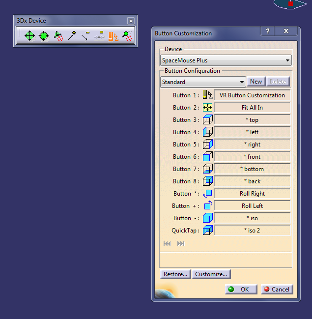Viewport: 312px width, 319px height.
Task: Click the Restore... button
Action: [175, 274]
